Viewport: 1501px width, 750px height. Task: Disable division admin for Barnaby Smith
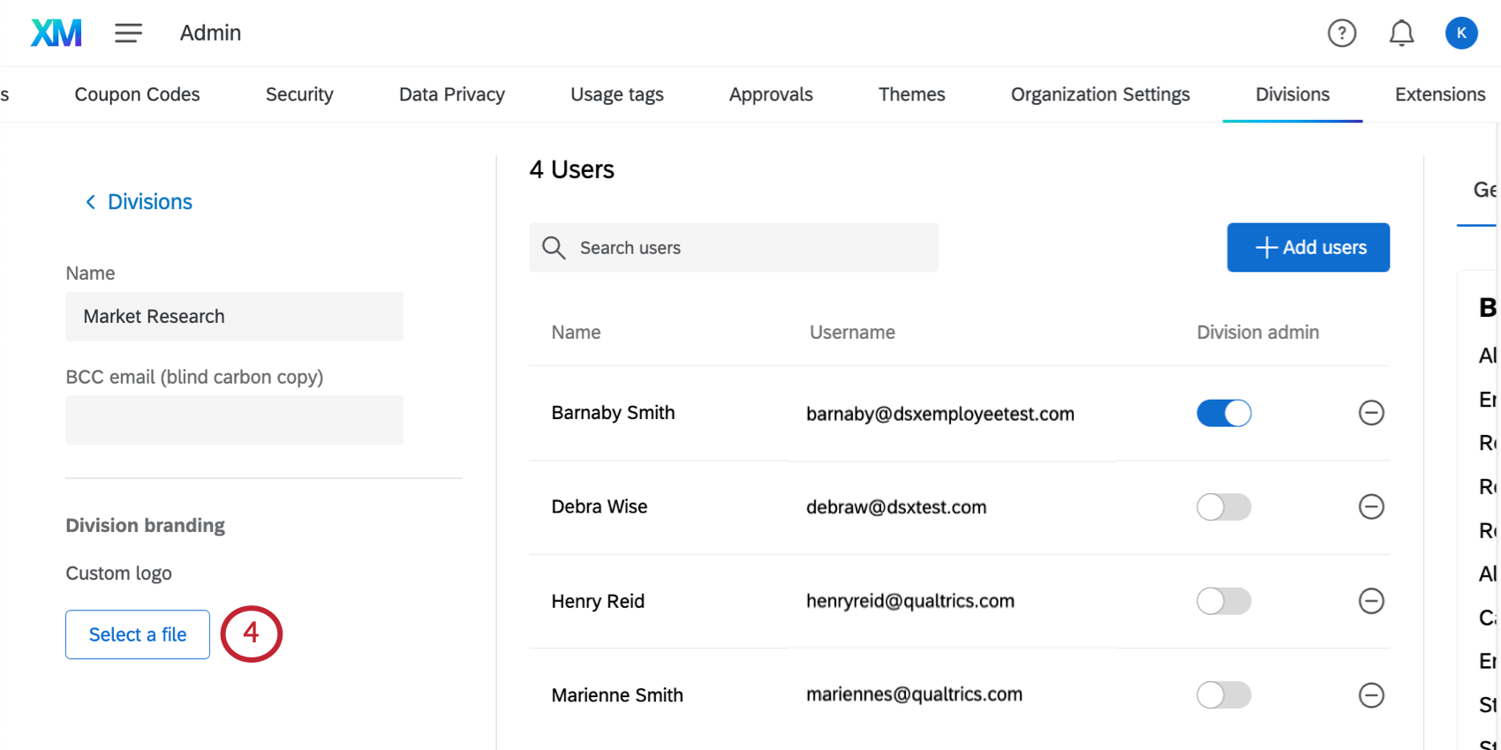[x=1224, y=413]
